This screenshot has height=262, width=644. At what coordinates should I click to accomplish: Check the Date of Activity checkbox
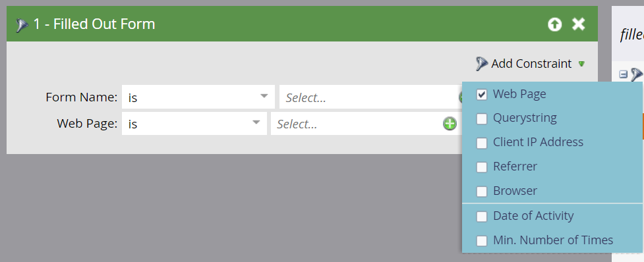point(481,216)
